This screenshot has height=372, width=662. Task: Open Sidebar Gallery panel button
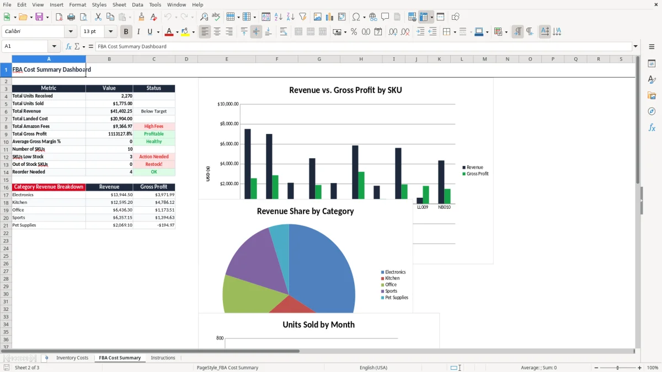tap(652, 96)
